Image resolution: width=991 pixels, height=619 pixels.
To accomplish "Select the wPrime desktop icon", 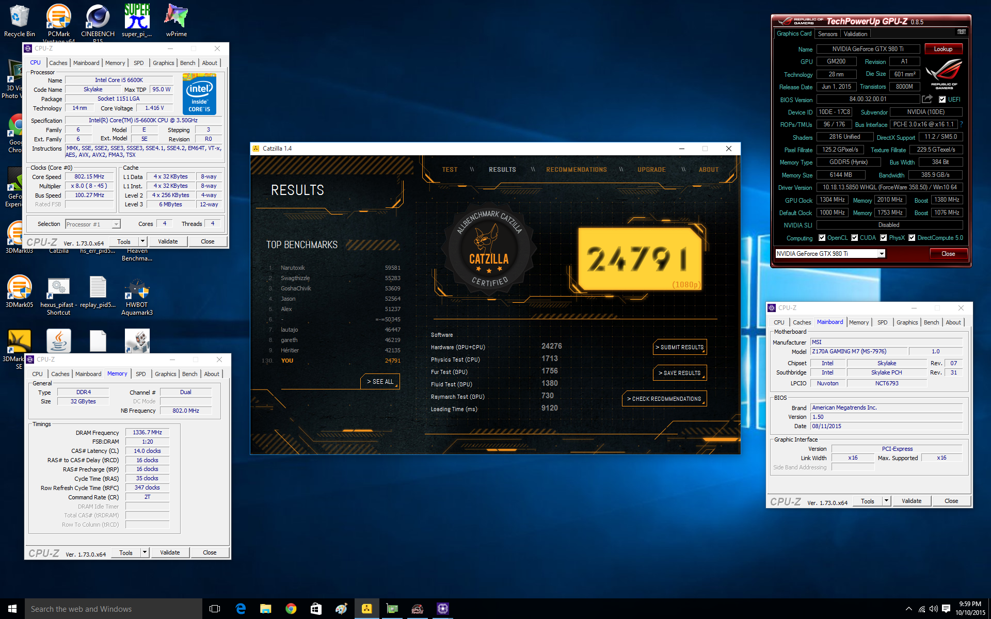I will 176,21.
